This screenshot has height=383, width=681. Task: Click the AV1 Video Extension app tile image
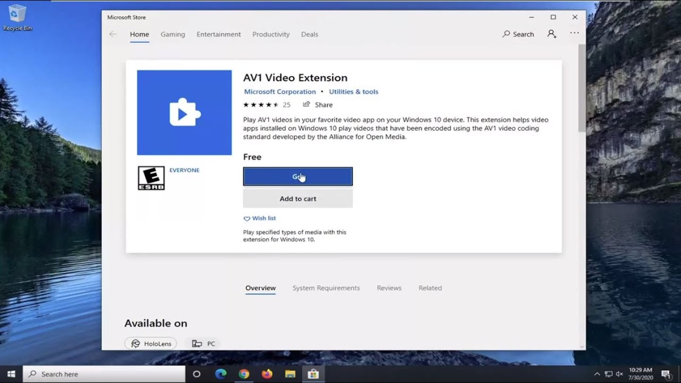(x=184, y=113)
